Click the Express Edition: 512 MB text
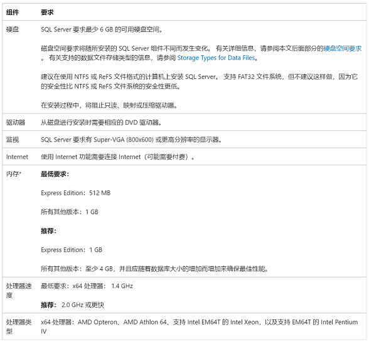Viewport: 369px width, 342px height. click(75, 193)
